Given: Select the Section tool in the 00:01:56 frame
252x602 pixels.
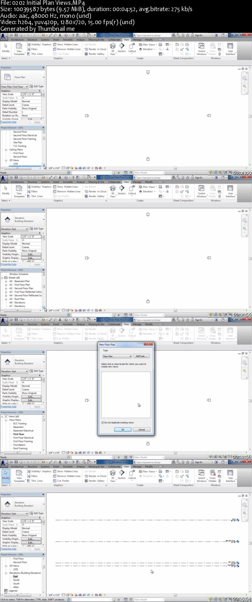Looking at the screenshot, I should coord(122,191).
